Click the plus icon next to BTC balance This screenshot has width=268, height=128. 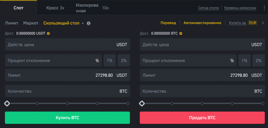(181, 33)
